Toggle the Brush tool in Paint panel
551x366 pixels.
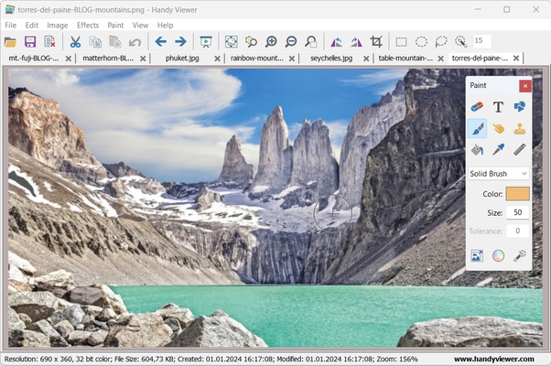477,128
